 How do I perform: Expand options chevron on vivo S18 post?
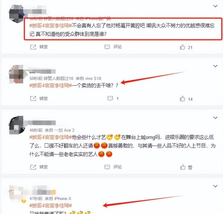(215, 66)
